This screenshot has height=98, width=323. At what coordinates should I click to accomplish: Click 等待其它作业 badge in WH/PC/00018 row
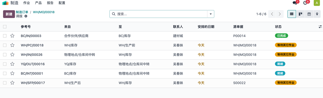pyautogui.click(x=286, y=45)
